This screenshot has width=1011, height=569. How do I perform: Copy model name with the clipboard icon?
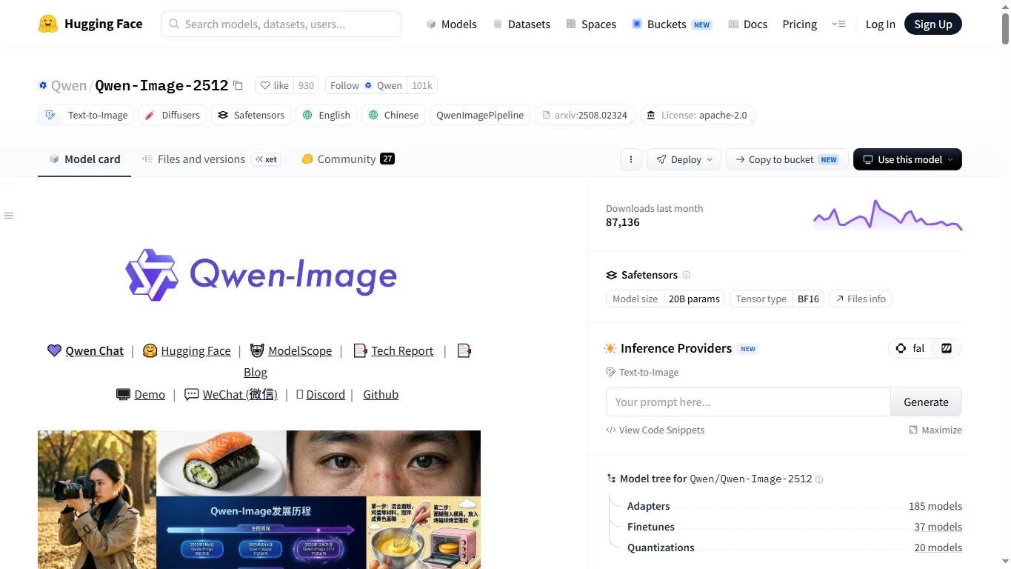tap(238, 85)
